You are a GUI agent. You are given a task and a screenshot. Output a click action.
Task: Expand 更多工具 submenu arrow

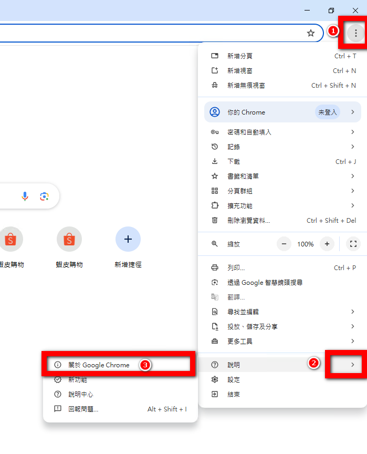(x=352, y=341)
